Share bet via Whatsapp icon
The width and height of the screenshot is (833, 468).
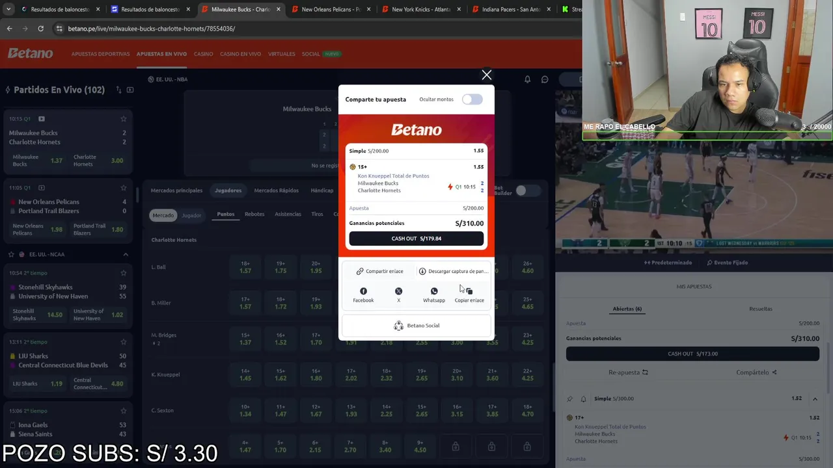pos(434,295)
